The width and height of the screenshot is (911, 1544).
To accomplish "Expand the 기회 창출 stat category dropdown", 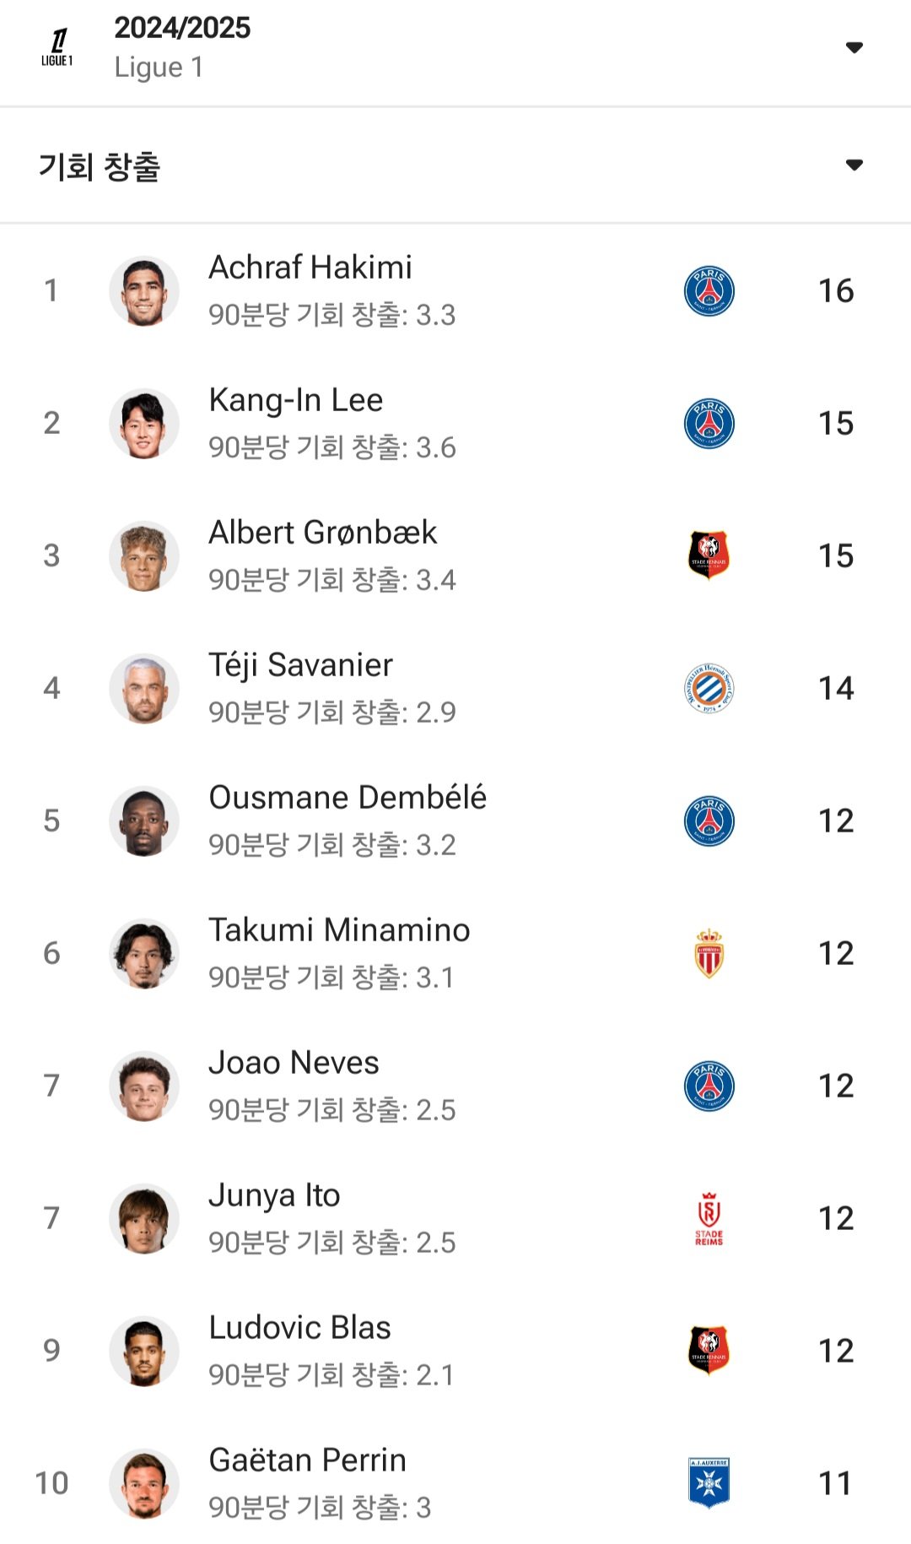I will [854, 165].
